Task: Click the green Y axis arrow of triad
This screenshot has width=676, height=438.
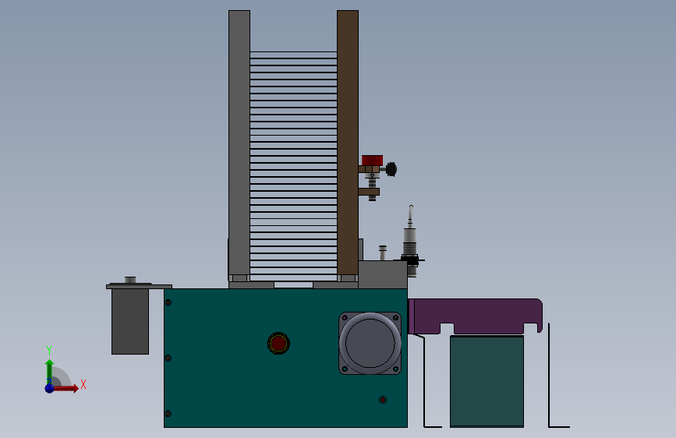Action: tap(49, 371)
